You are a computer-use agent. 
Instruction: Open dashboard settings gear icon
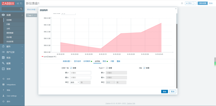click(x=182, y=3)
